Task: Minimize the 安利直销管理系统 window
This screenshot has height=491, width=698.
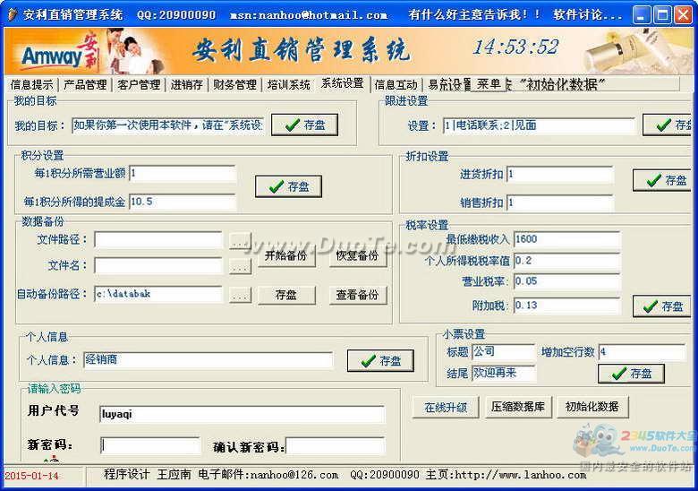Action: [641, 15]
